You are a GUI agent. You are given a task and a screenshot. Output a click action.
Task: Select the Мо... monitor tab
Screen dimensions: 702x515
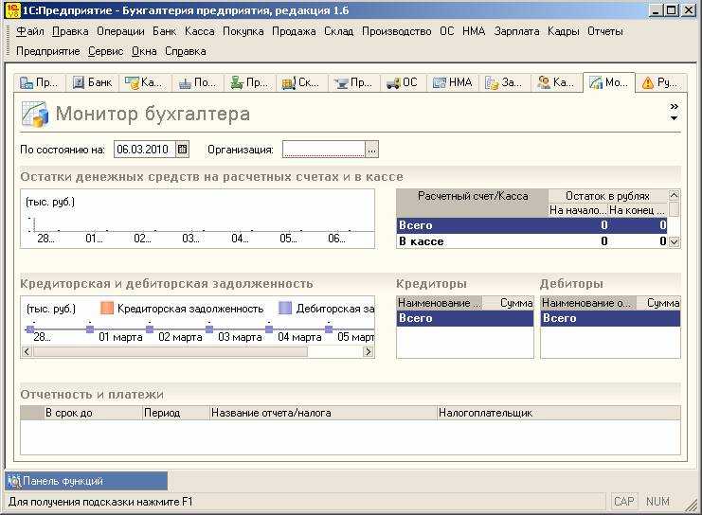click(x=608, y=82)
